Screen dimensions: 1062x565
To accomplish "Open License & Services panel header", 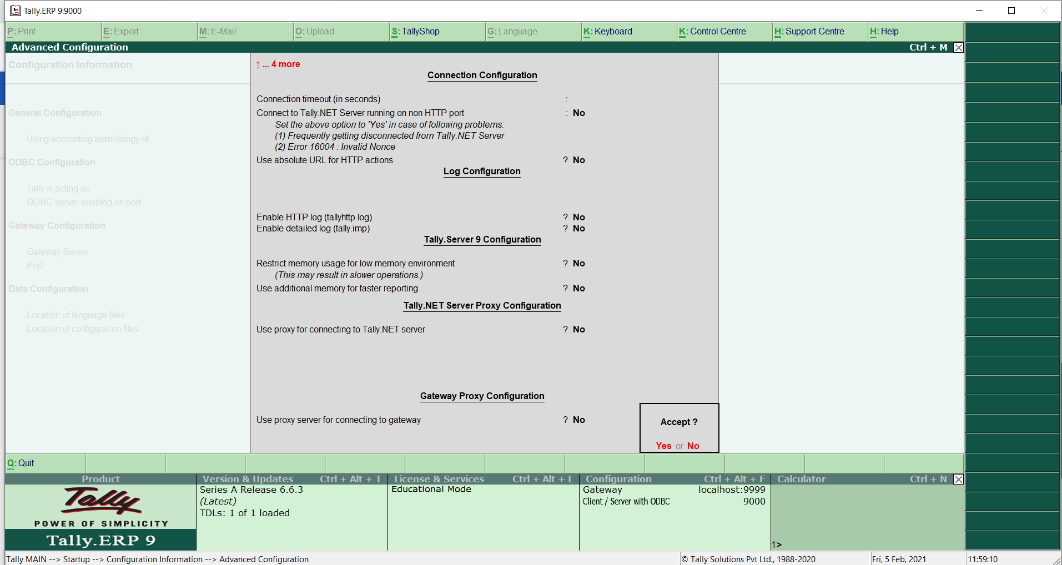I will pos(484,479).
